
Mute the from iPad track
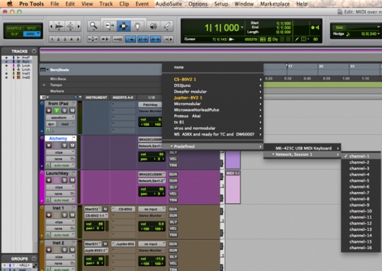[73, 111]
